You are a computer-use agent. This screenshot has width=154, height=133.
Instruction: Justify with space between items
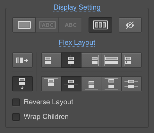click(111, 84)
